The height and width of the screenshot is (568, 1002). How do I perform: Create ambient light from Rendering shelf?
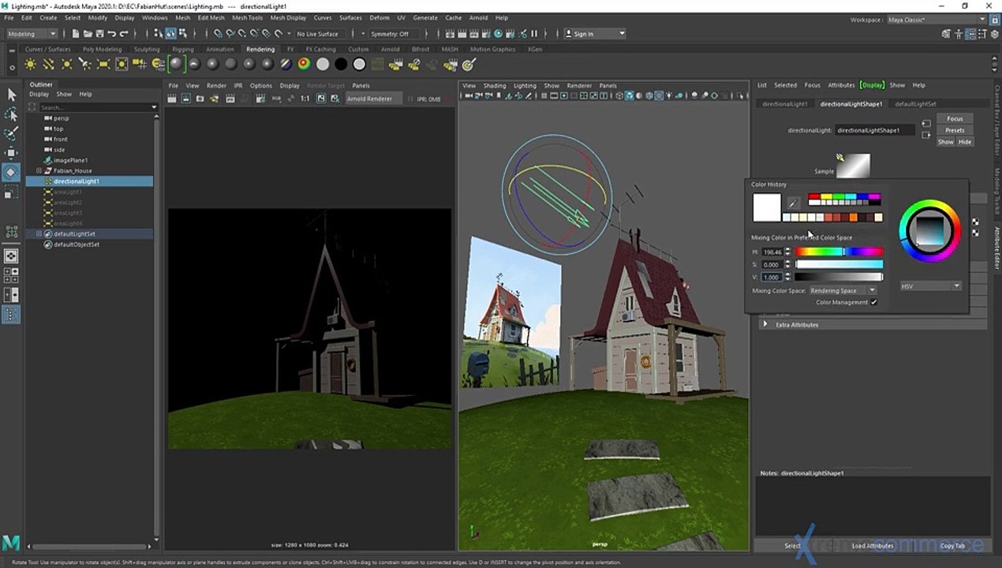31,65
